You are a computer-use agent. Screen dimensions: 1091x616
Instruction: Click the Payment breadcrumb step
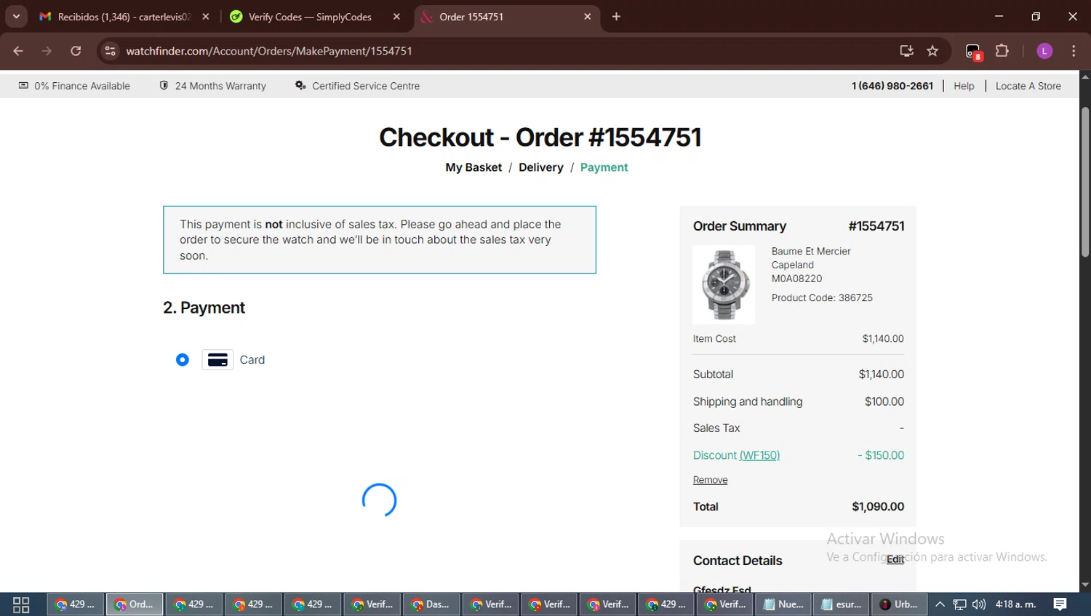[x=604, y=167]
